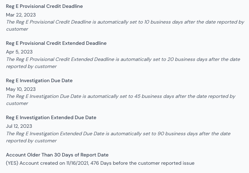The image size is (249, 173).
Task: Click the 45 business days description text
Action: click(121, 100)
